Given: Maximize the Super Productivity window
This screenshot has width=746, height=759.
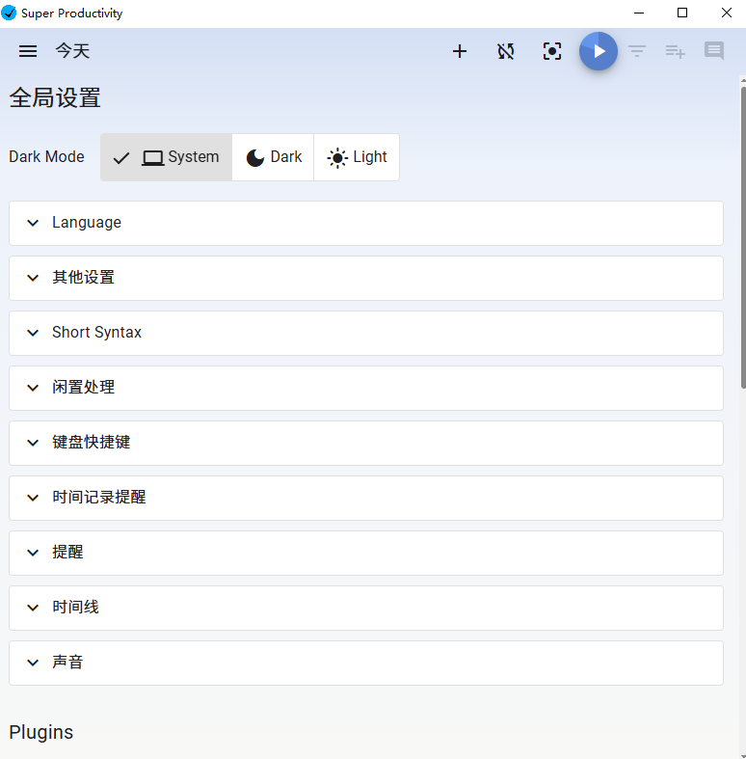Looking at the screenshot, I should 682,14.
